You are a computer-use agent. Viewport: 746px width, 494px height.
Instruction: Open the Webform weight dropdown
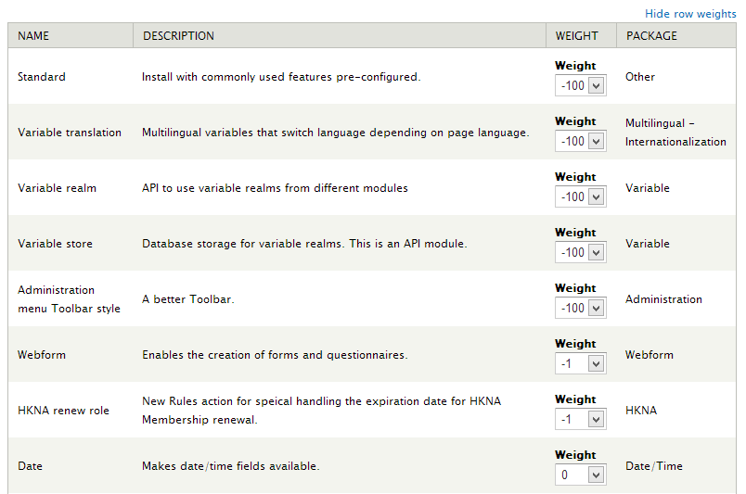580,363
